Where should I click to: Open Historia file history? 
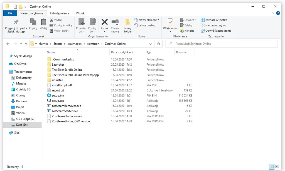[x=187, y=31]
